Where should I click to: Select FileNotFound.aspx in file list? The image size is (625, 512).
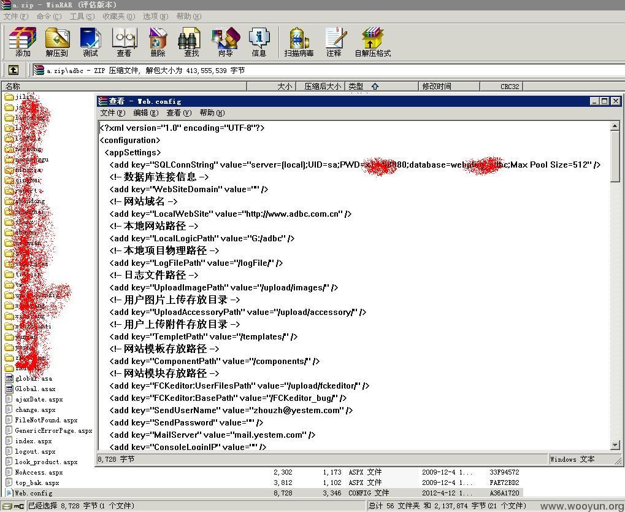point(46,420)
